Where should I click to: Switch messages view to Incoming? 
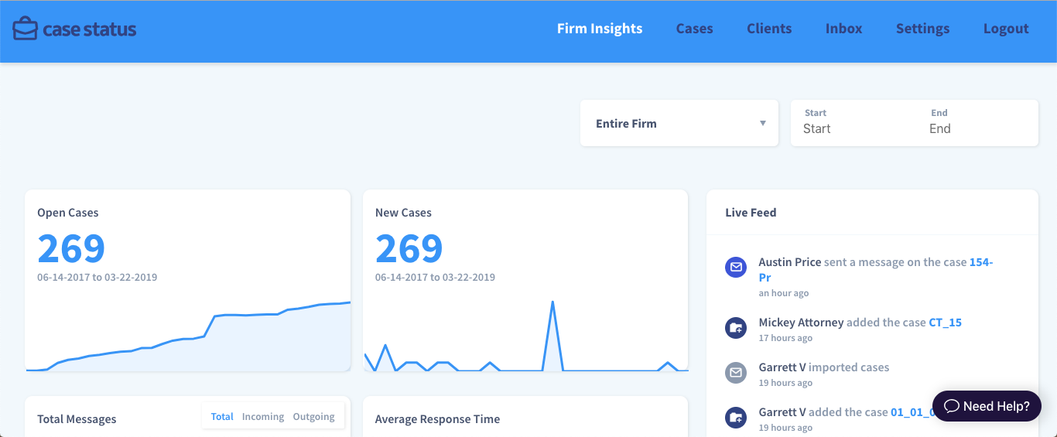263,416
